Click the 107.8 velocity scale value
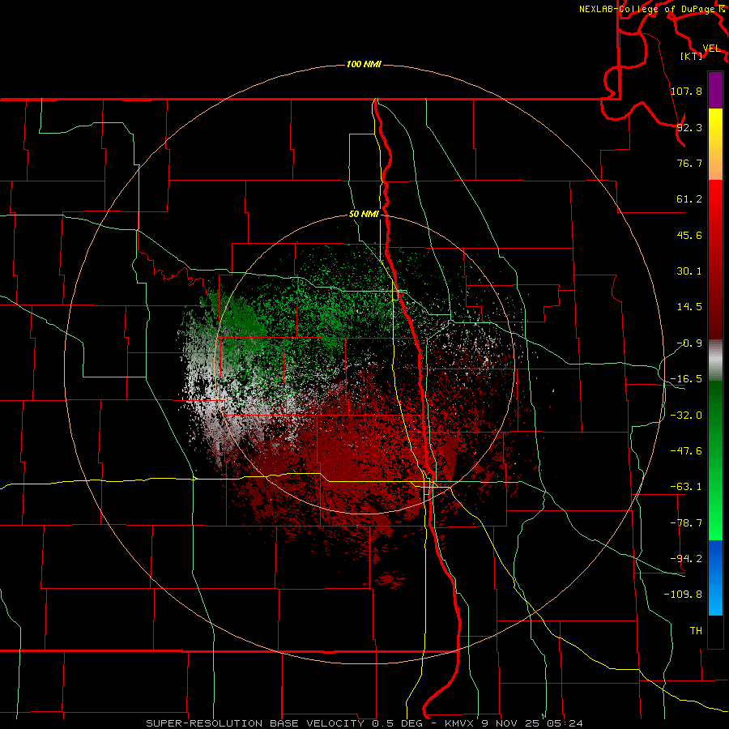The width and height of the screenshot is (729, 729). (686, 91)
